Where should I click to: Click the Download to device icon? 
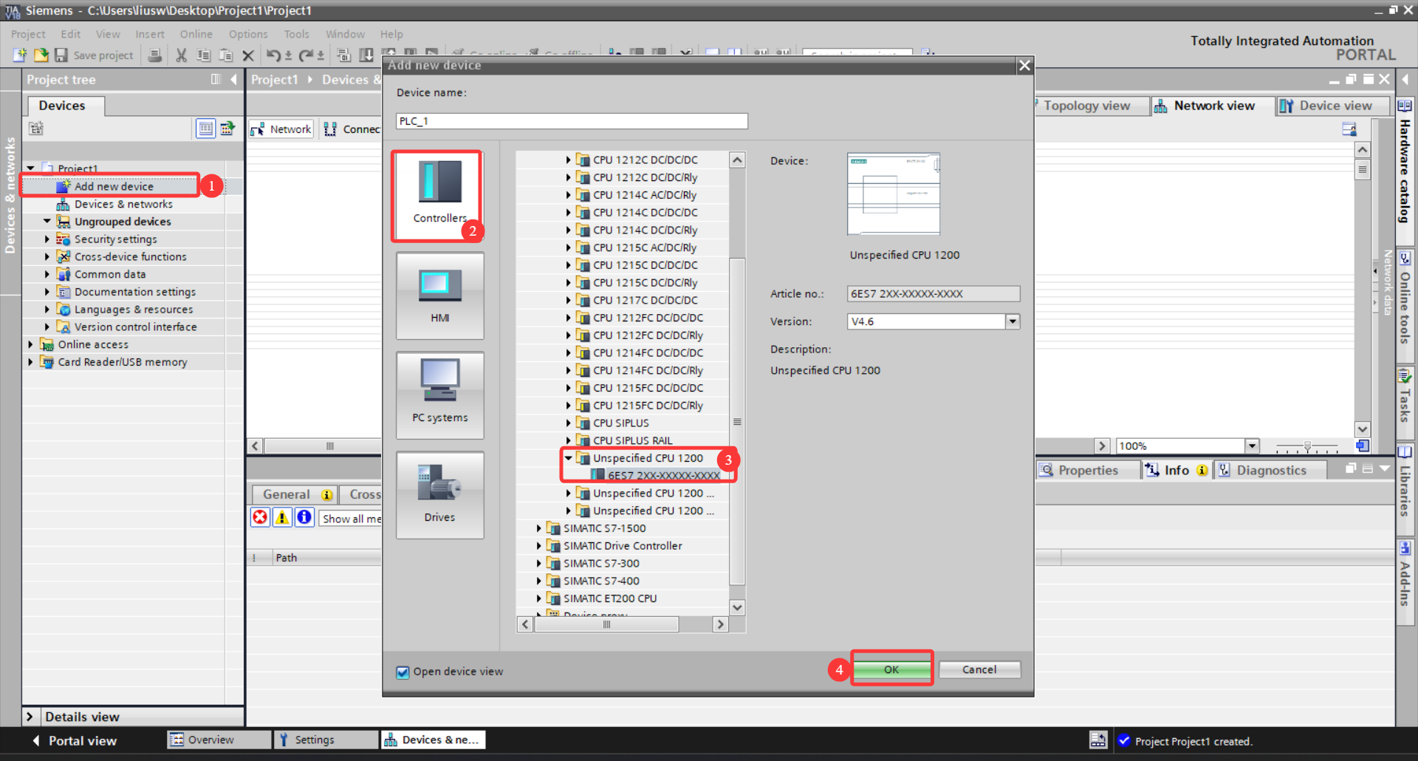366,55
